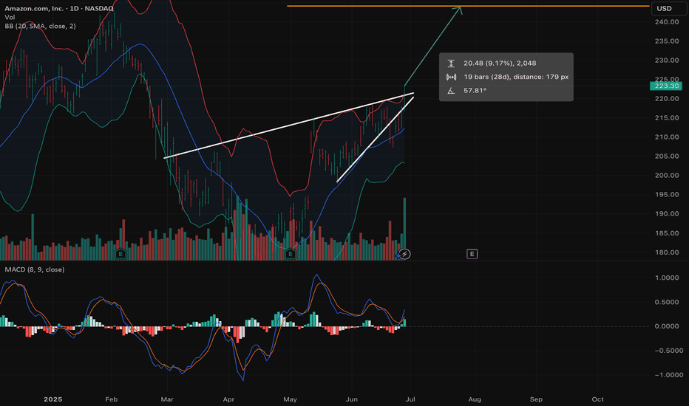Click the 0.5000 MACD axis label

pos(667,302)
